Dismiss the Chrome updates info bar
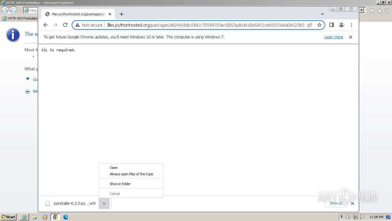The height and width of the screenshot is (221, 392). tap(351, 37)
